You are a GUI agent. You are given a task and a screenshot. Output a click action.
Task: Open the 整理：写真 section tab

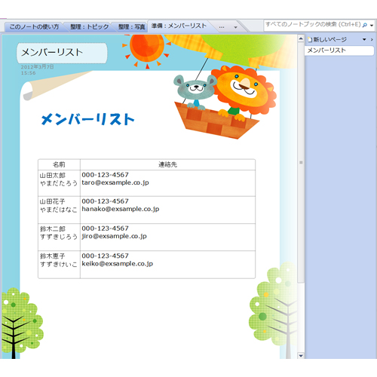[x=131, y=26]
